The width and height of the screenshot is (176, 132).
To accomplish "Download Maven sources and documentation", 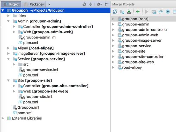I will point(129,12).
